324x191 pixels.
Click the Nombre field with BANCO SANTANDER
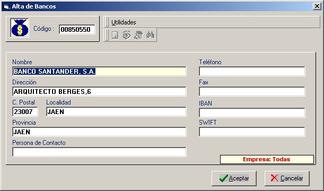click(x=99, y=71)
